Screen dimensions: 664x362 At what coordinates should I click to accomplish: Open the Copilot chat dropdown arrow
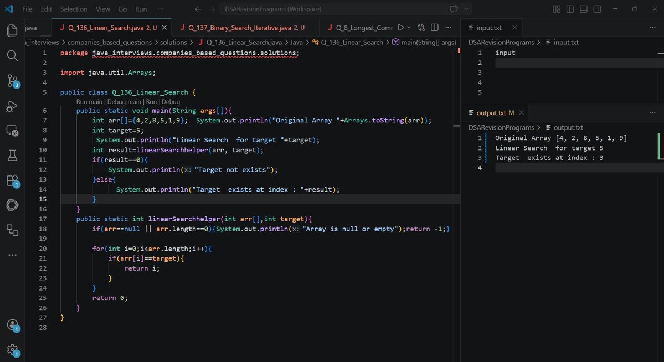pyautogui.click(x=466, y=9)
